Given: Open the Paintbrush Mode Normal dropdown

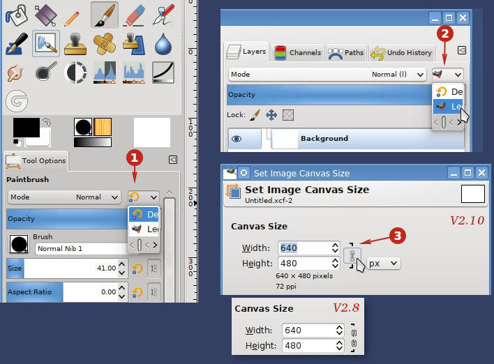Looking at the screenshot, I should 64,197.
